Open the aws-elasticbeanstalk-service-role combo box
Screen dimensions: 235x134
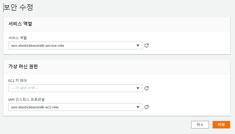click(75, 46)
